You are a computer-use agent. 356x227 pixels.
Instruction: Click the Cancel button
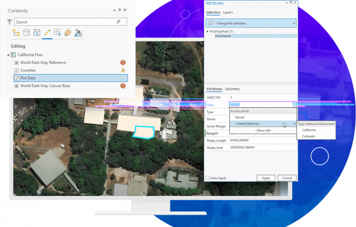(287, 178)
